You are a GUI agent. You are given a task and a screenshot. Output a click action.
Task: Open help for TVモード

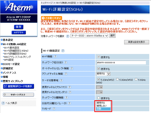coord(54,109)
